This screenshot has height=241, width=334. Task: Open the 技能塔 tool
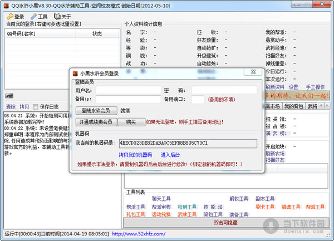(x=213, y=206)
